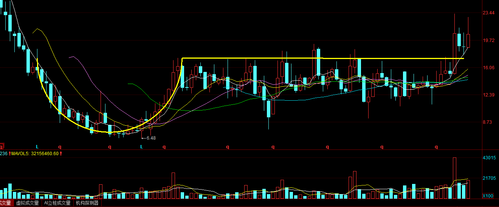The height and width of the screenshot is (207, 499).
Task: Click the 8.73 price axis label
Action: [x=488, y=122]
